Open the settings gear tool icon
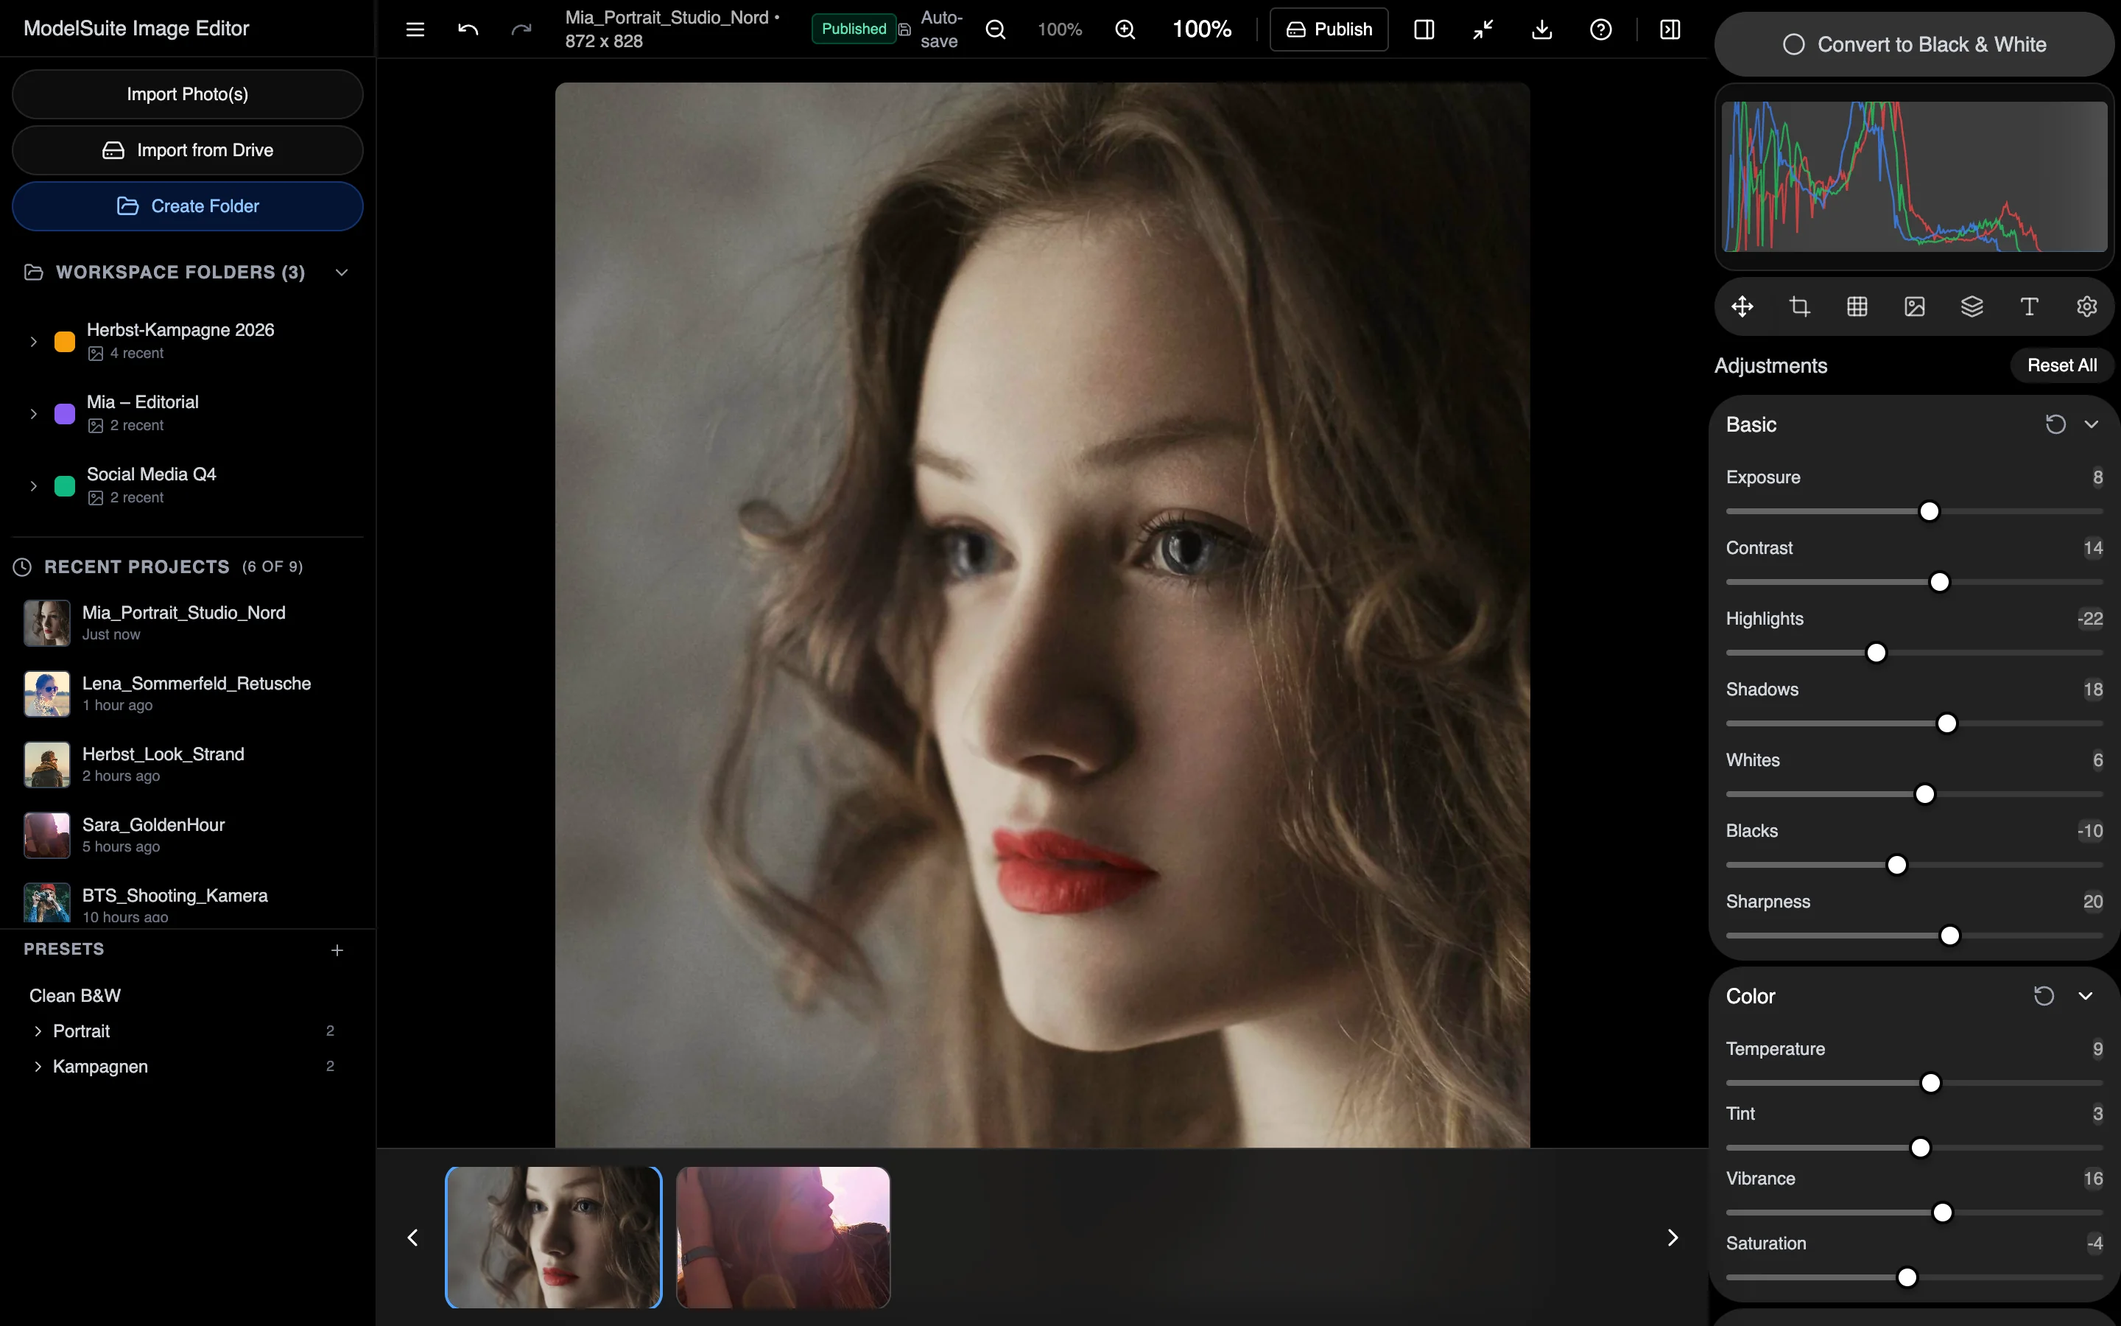 pyautogui.click(x=2087, y=306)
